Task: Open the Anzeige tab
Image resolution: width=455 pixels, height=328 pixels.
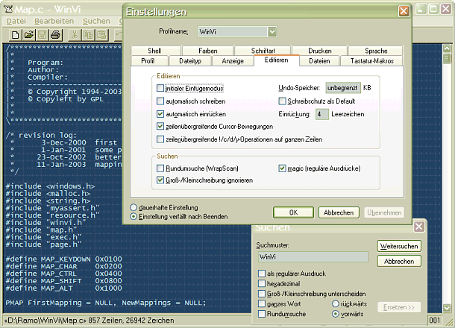Action: 233,61
